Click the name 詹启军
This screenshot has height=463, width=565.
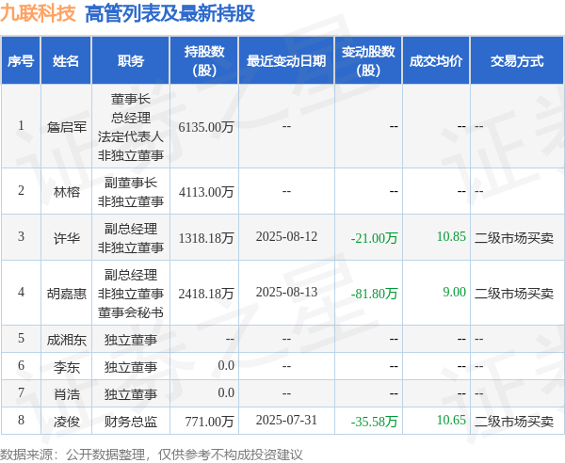pos(66,127)
